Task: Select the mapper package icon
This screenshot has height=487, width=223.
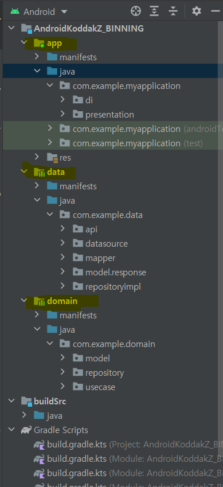Action: pyautogui.click(x=77, y=258)
